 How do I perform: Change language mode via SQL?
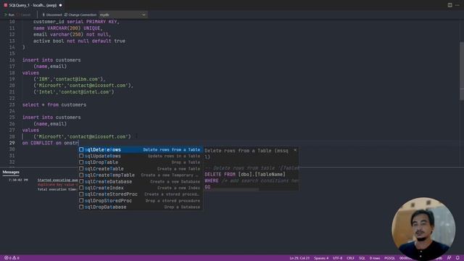point(362,258)
